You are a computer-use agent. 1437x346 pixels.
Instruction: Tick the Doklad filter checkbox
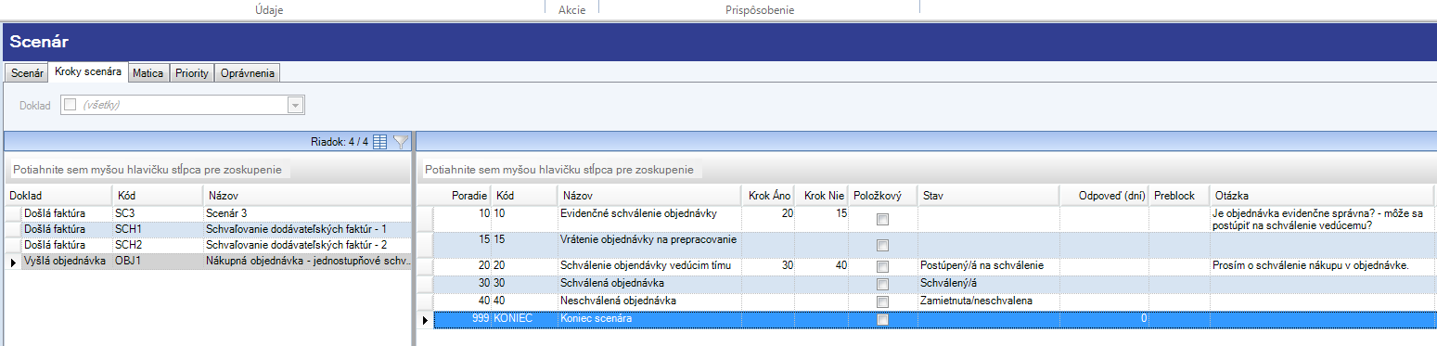point(69,105)
